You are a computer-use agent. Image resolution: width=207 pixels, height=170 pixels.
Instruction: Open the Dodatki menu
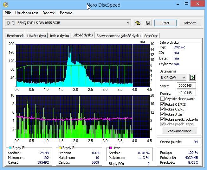tap(49, 13)
